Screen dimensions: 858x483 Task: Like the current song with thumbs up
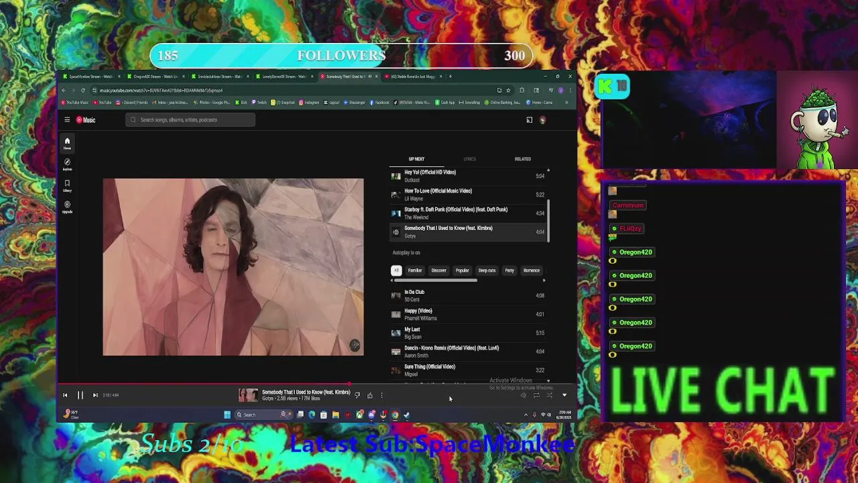coord(369,395)
